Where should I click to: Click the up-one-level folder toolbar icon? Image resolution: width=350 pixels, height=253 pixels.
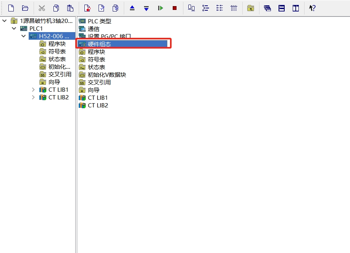click(x=251, y=8)
